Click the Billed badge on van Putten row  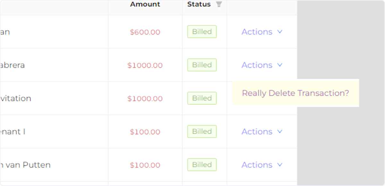(201, 165)
